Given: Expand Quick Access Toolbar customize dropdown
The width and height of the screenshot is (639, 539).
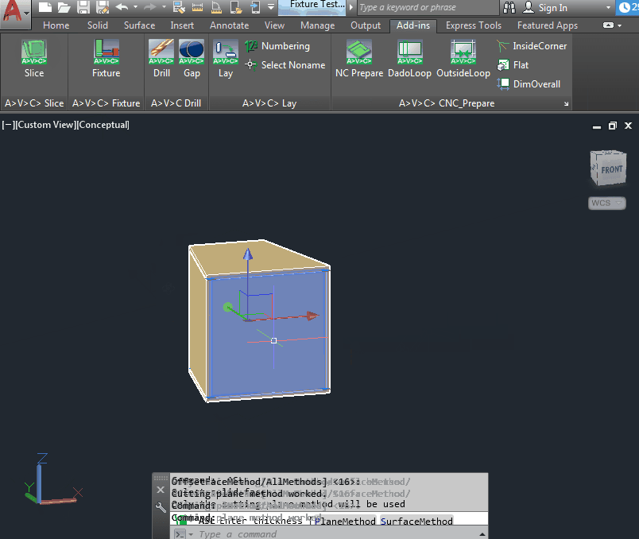Looking at the screenshot, I should click(271, 7).
